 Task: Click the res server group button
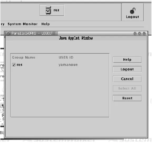click(x=52, y=10)
